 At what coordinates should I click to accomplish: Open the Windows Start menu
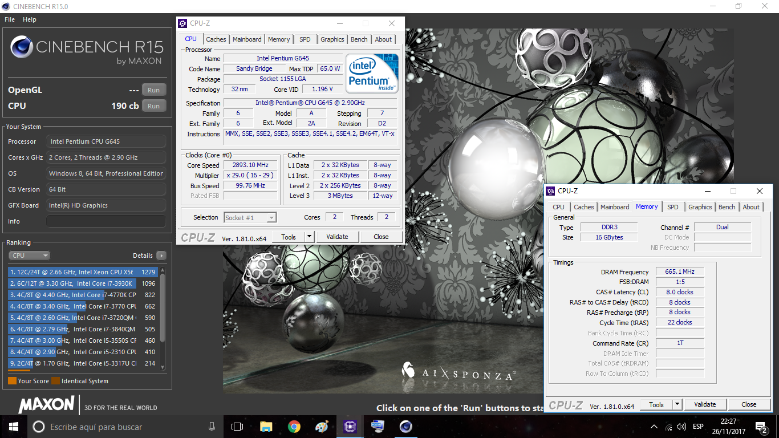(13, 427)
